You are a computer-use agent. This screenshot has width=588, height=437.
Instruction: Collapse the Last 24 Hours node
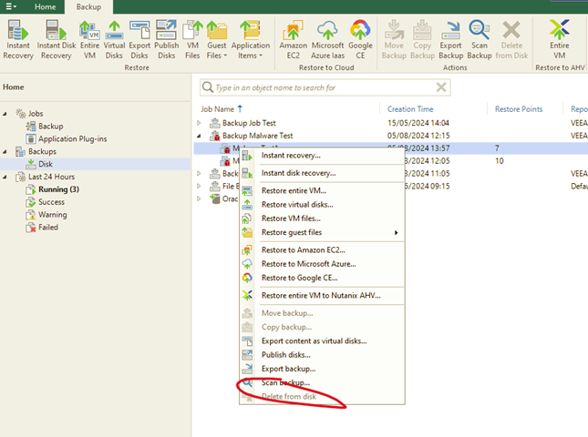click(x=5, y=177)
